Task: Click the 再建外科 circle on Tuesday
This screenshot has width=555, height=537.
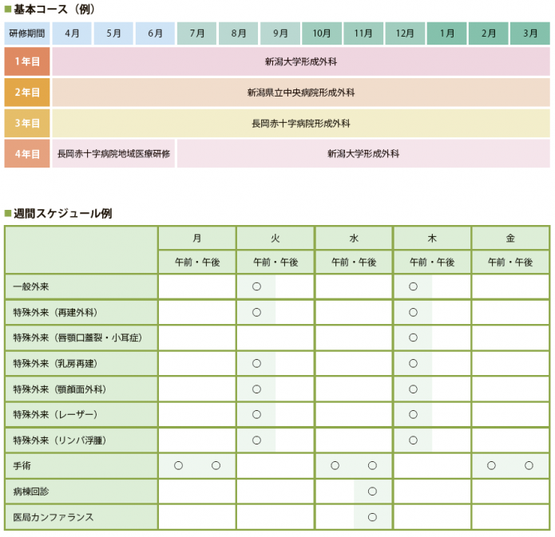Action: (256, 312)
